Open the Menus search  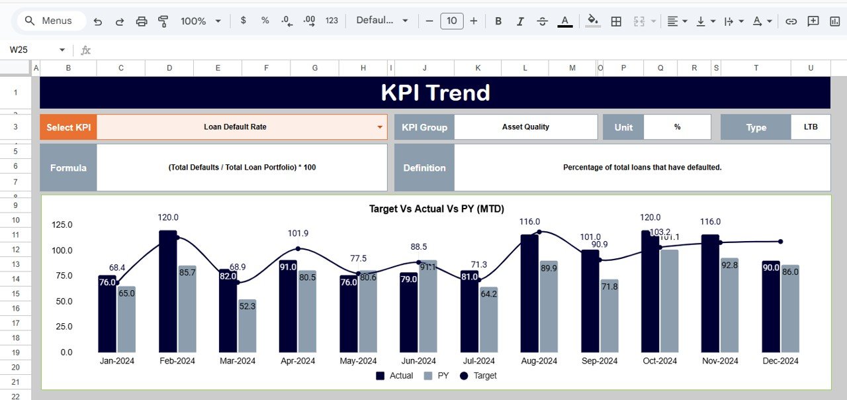[x=50, y=21]
